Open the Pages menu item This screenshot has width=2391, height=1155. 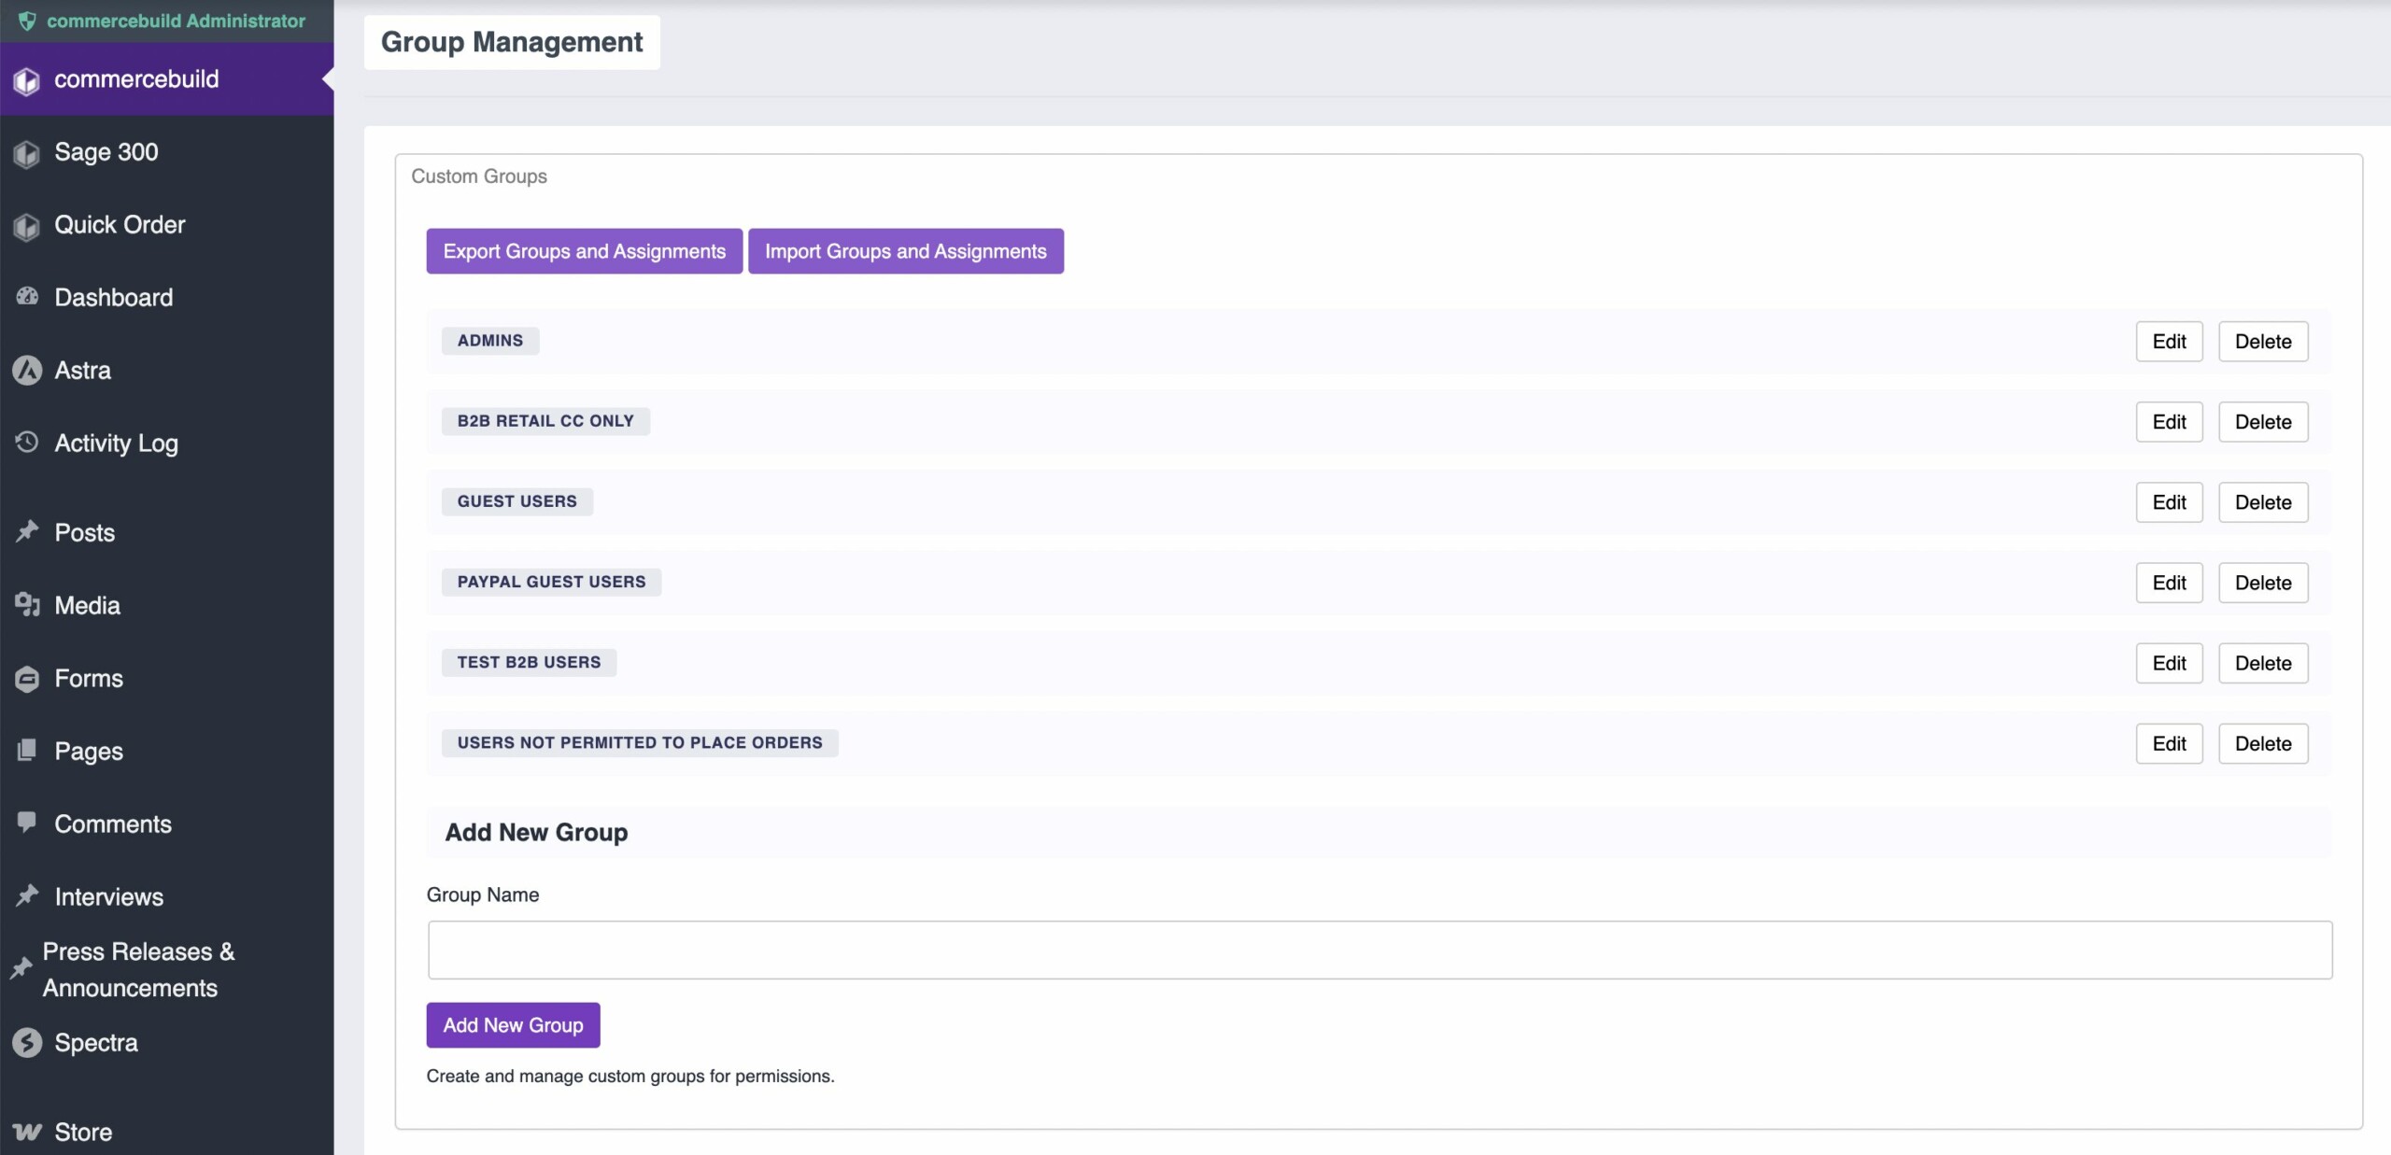(89, 751)
